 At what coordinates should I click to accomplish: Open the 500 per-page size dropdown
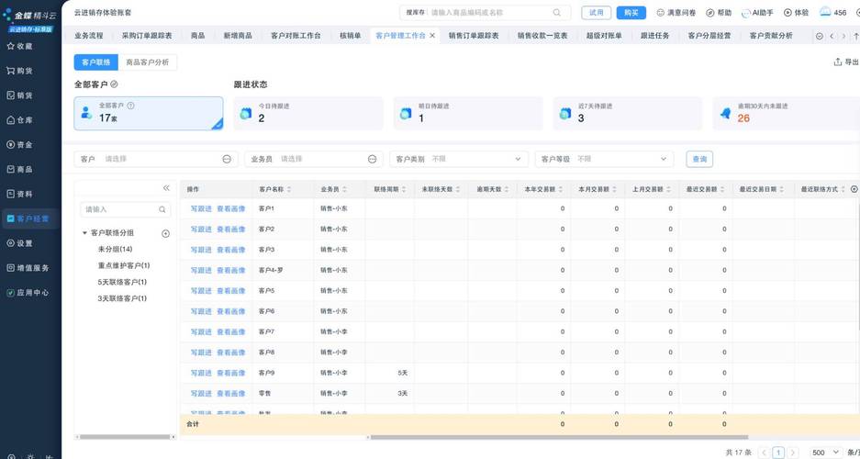(826, 453)
